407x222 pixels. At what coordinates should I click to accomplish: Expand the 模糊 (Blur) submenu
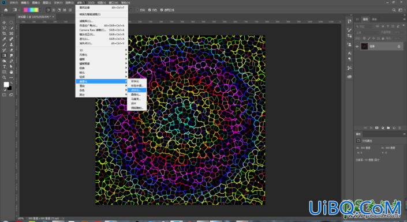102,59
